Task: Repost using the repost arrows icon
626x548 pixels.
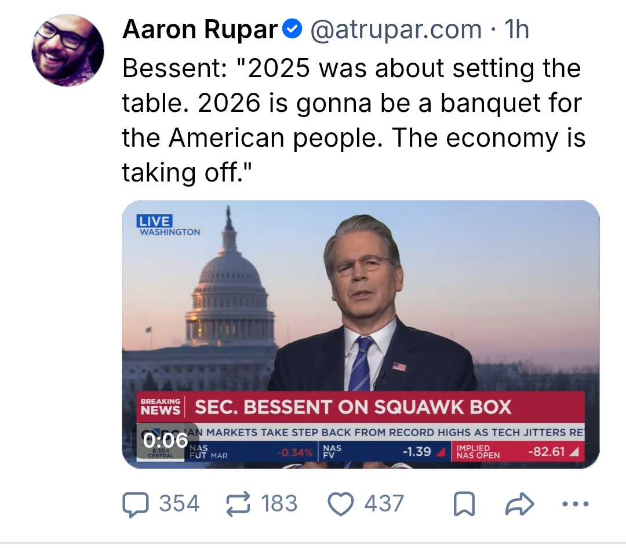Action: click(x=237, y=504)
